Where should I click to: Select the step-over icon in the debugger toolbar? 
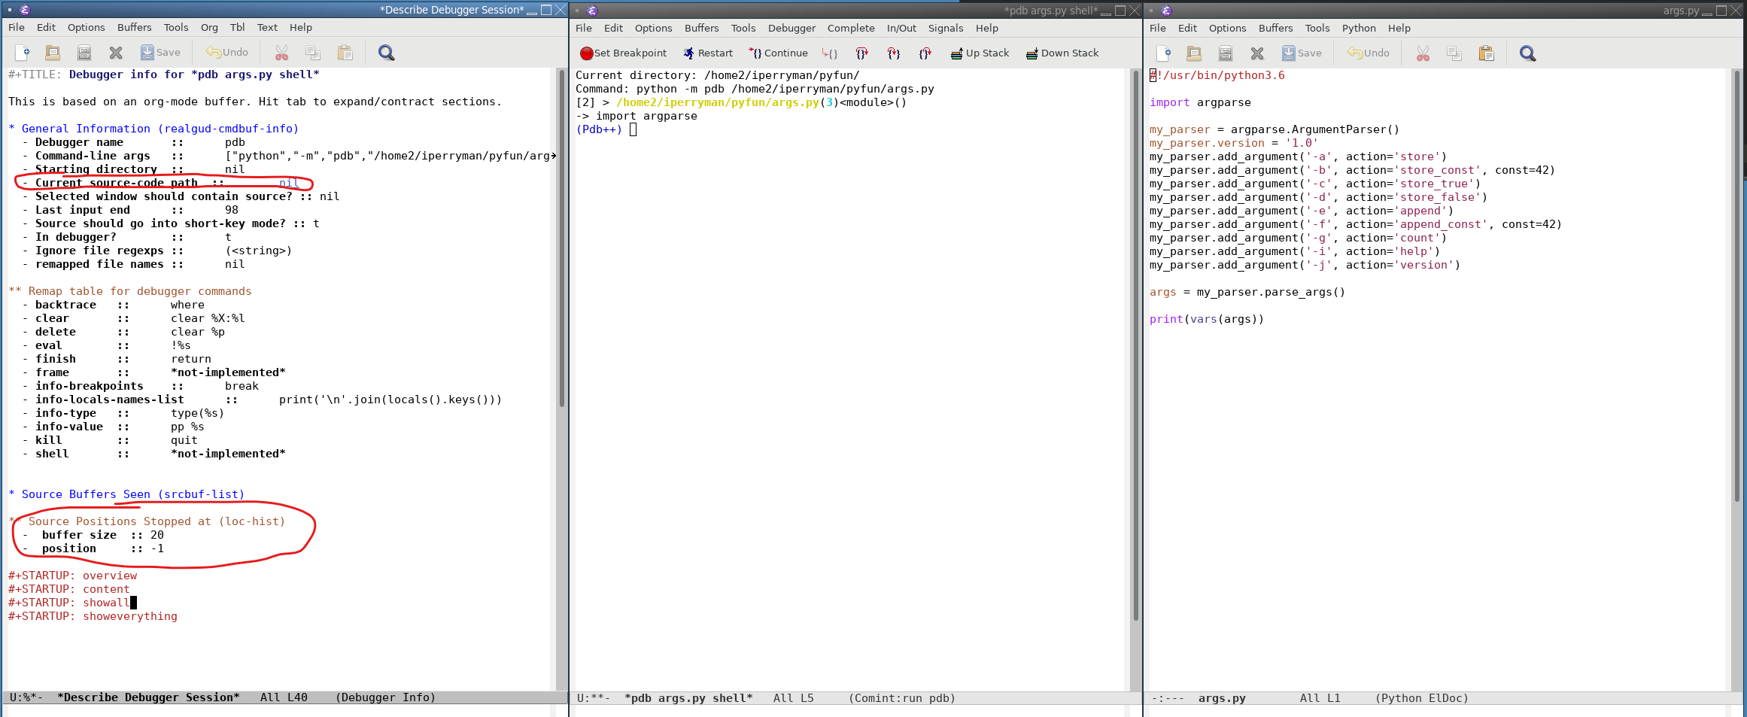[862, 53]
